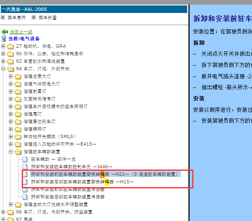Click folder icon of 96 车灯 内部开关
Screen dimensions: 252x221
(10, 212)
